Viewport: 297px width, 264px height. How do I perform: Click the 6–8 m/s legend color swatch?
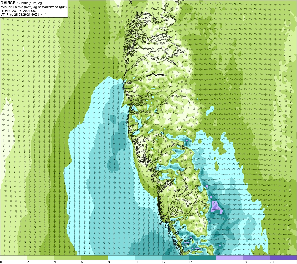point(94,257)
